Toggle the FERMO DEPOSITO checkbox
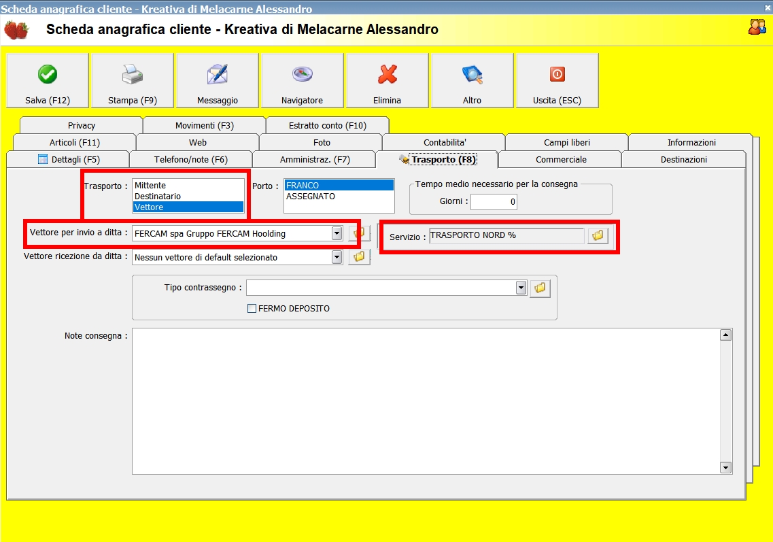773x542 pixels. tap(252, 308)
